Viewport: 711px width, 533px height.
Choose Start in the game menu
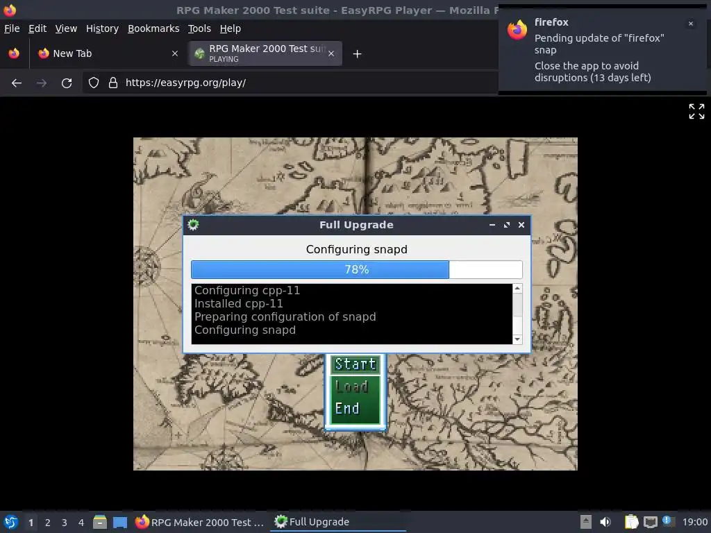355,364
